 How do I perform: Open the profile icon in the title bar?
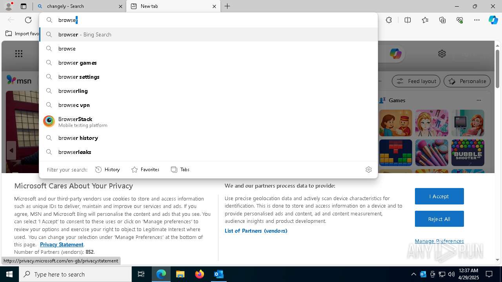9,6
